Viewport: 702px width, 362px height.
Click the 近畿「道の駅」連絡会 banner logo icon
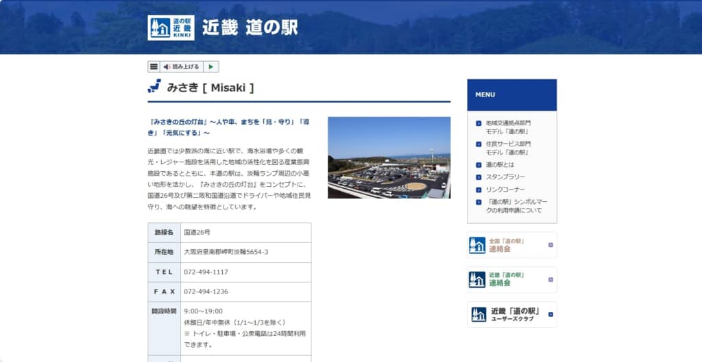click(477, 279)
